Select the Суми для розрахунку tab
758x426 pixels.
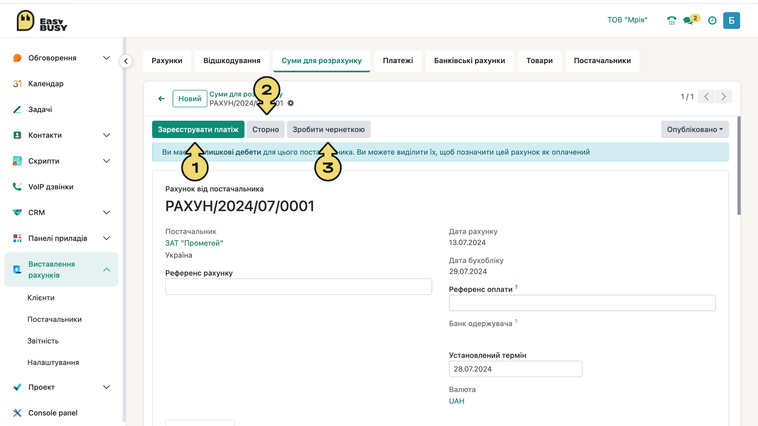click(321, 61)
